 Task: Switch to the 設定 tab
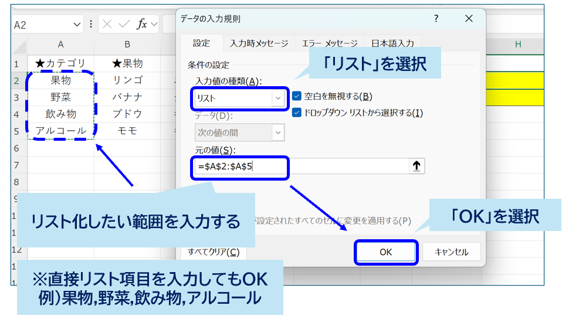coord(201,43)
